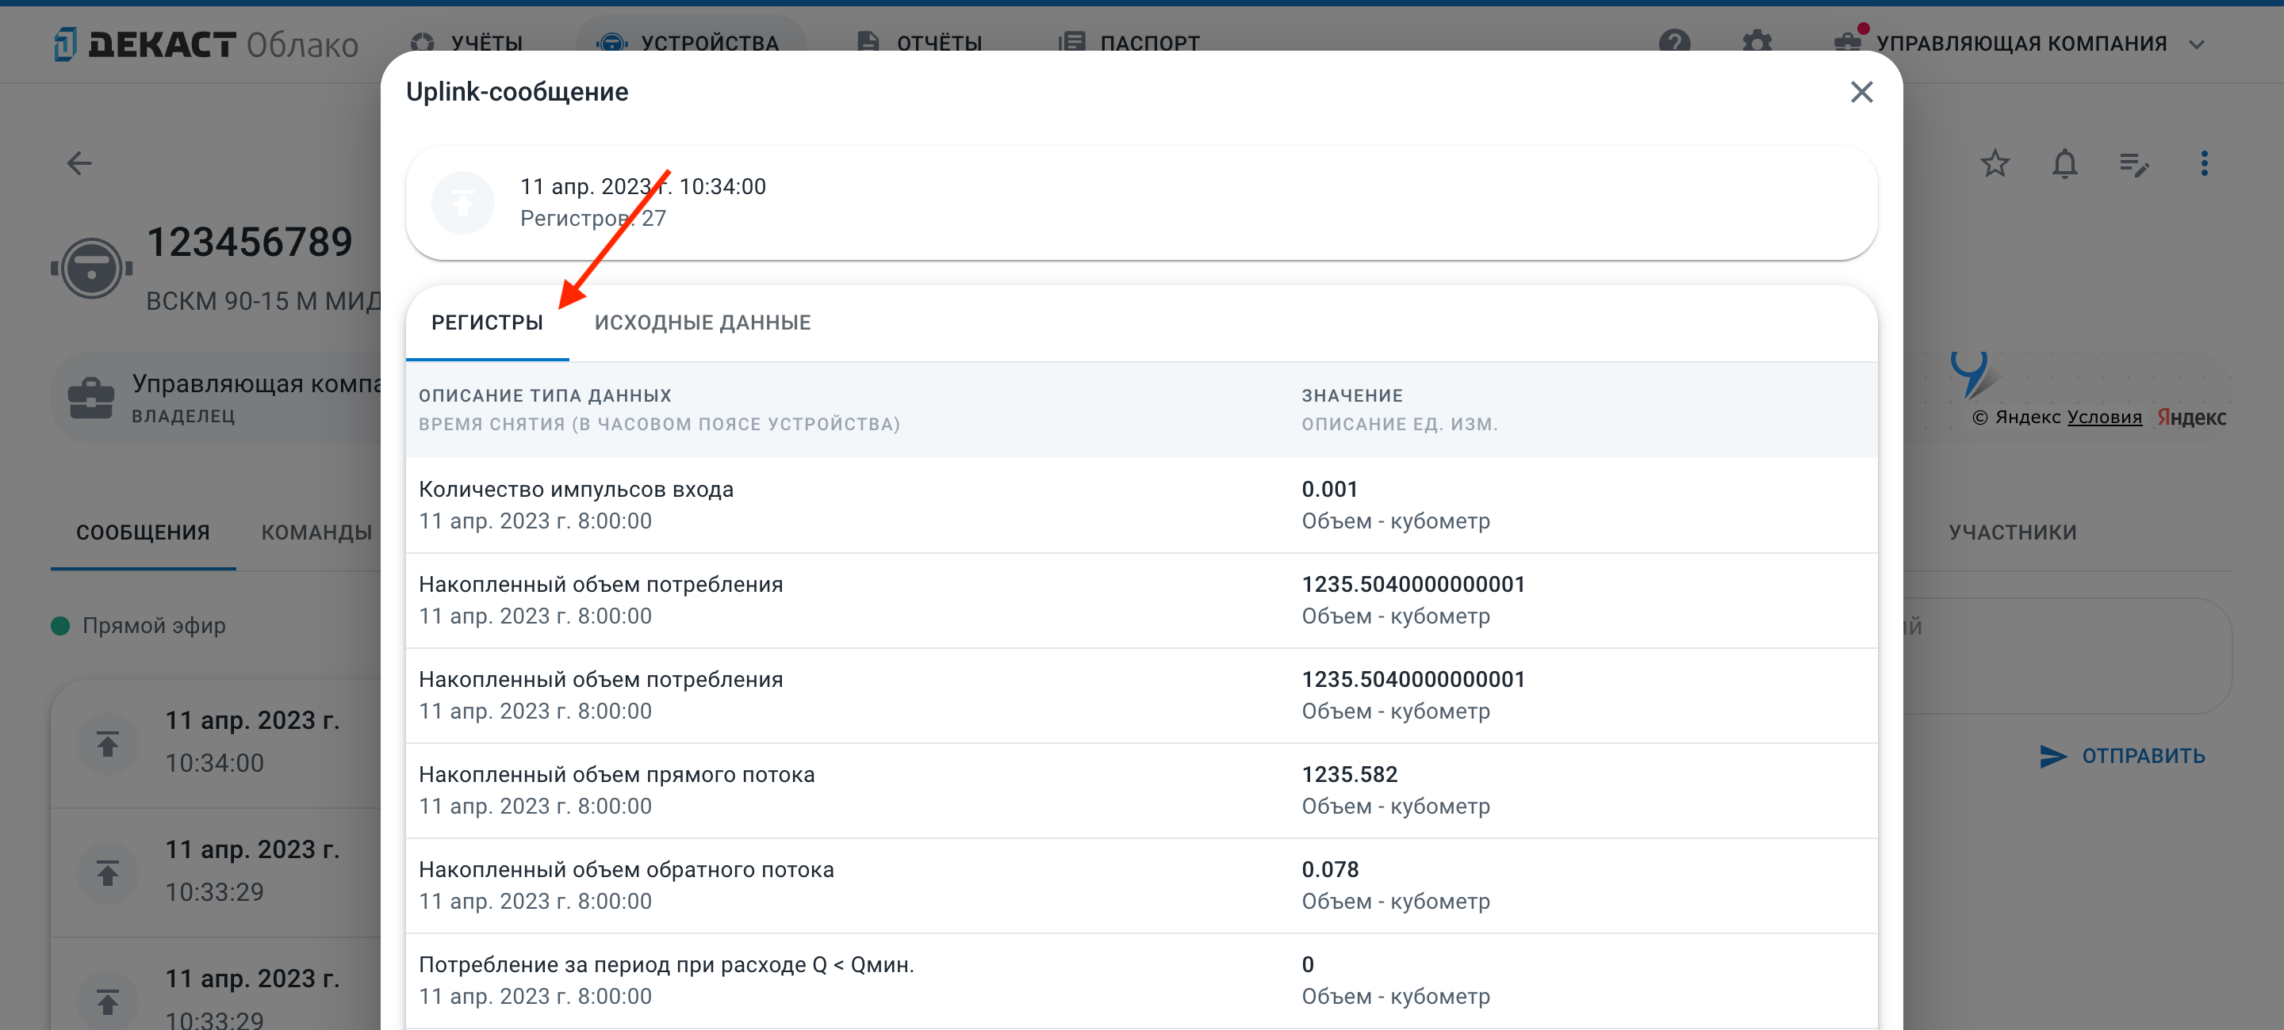2284x1030 pixels.
Task: Open the three-dot more options menu
Action: tap(2204, 163)
